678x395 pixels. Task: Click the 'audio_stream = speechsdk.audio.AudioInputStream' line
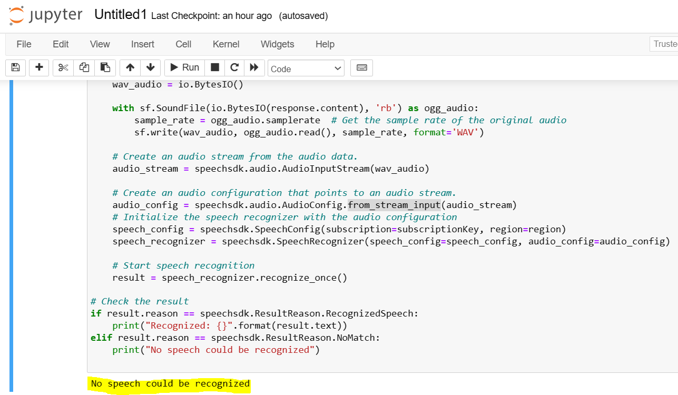point(271,169)
